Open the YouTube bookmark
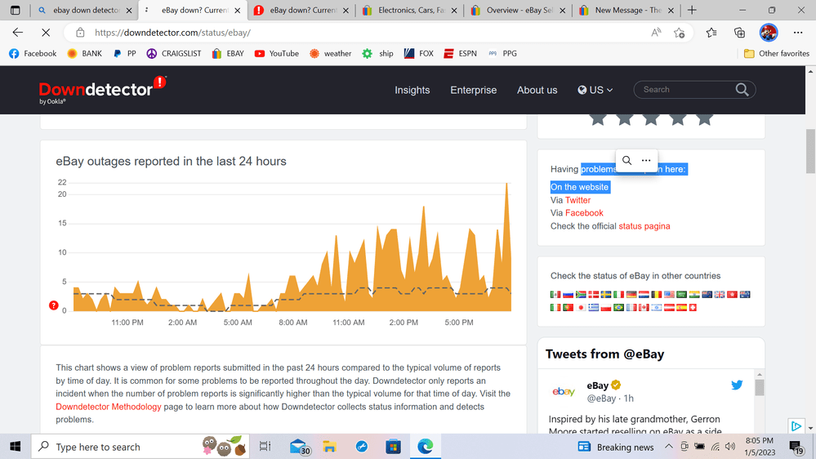816x459 pixels. coord(276,54)
